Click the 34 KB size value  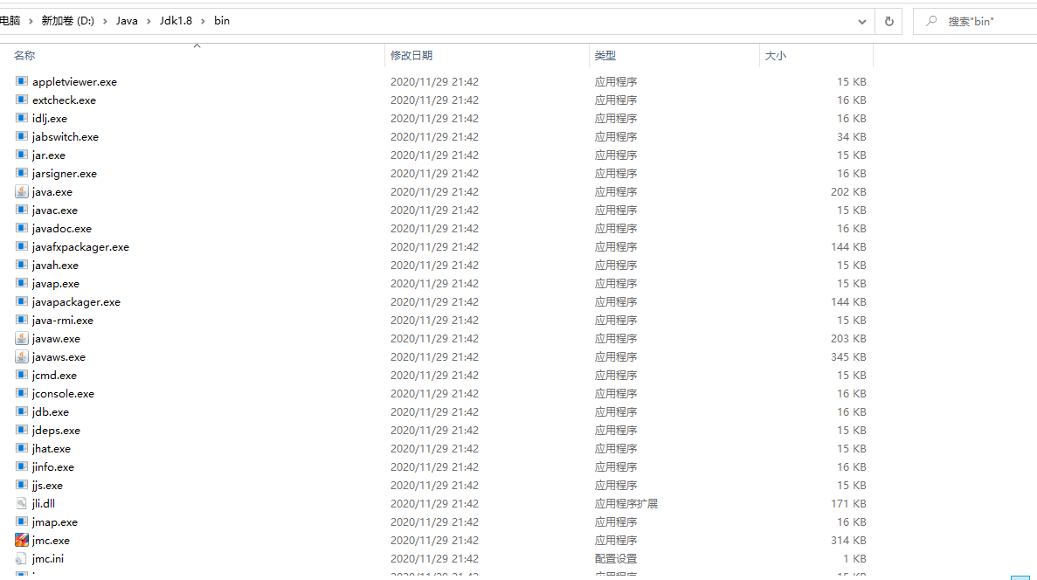click(x=852, y=137)
